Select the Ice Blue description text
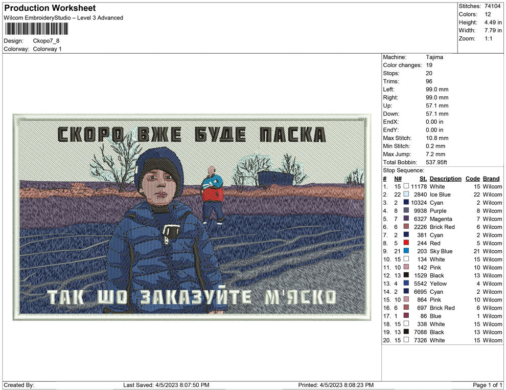Viewport: 506px width, 390px height. click(x=440, y=194)
